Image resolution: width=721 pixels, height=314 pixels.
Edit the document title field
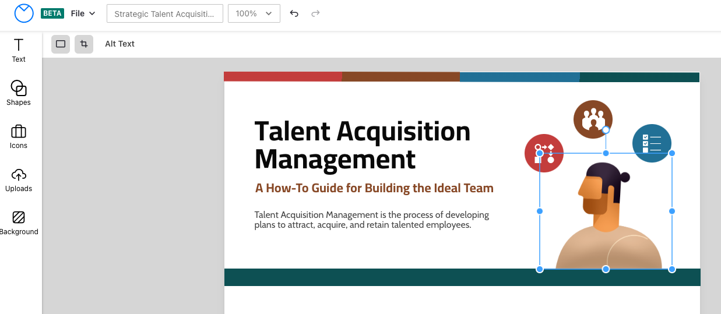pos(165,13)
